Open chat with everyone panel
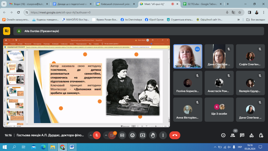268x151 pixels. (x=242, y=135)
